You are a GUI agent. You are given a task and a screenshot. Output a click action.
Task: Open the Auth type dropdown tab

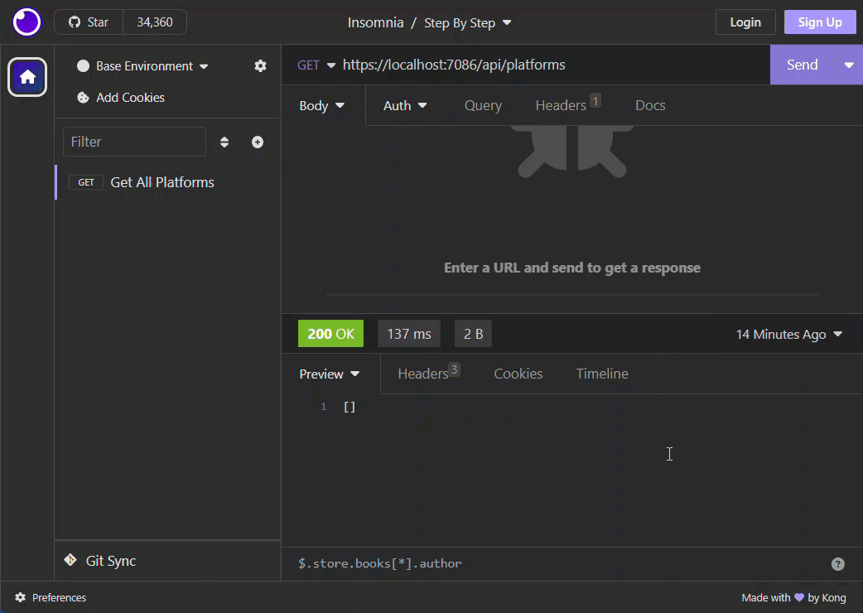coord(404,106)
